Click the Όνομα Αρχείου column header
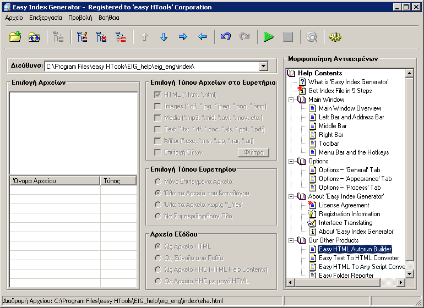Screen dimensions: 424x308 click(x=55, y=181)
